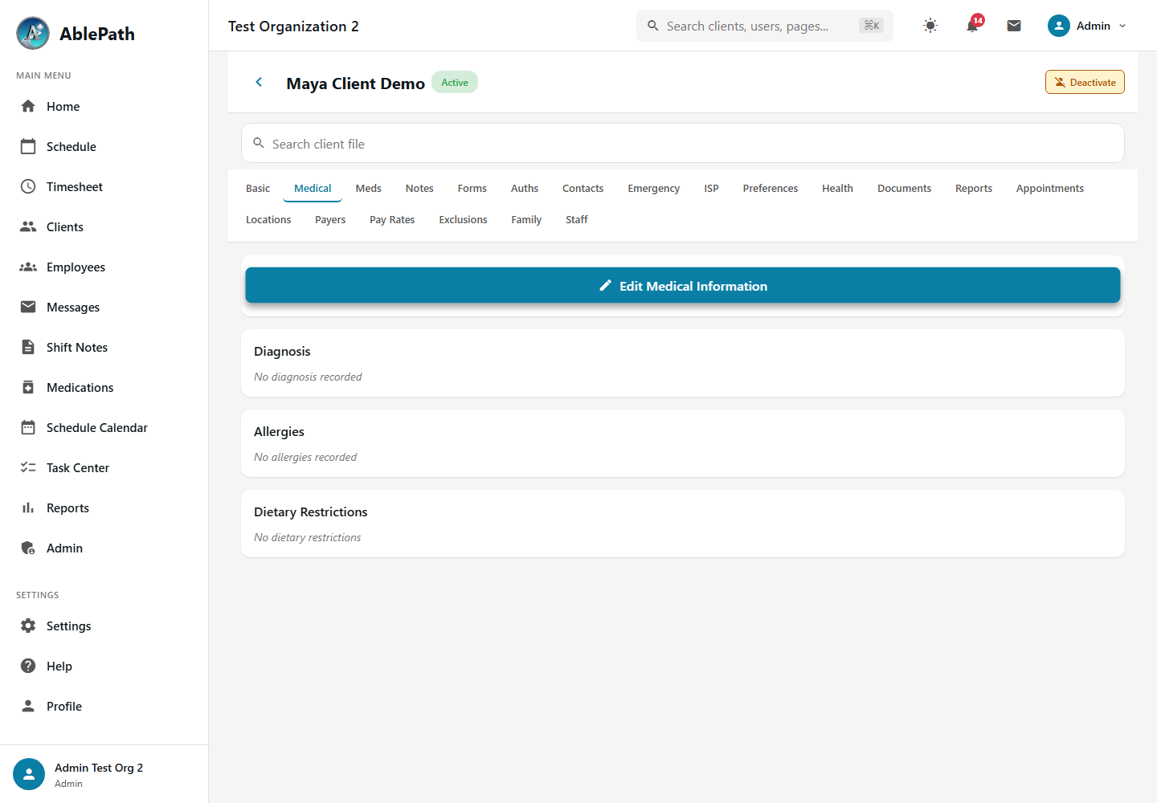Screen dimensions: 1157x803
Task: Click Admin Test Org 2 user card
Action: point(104,774)
